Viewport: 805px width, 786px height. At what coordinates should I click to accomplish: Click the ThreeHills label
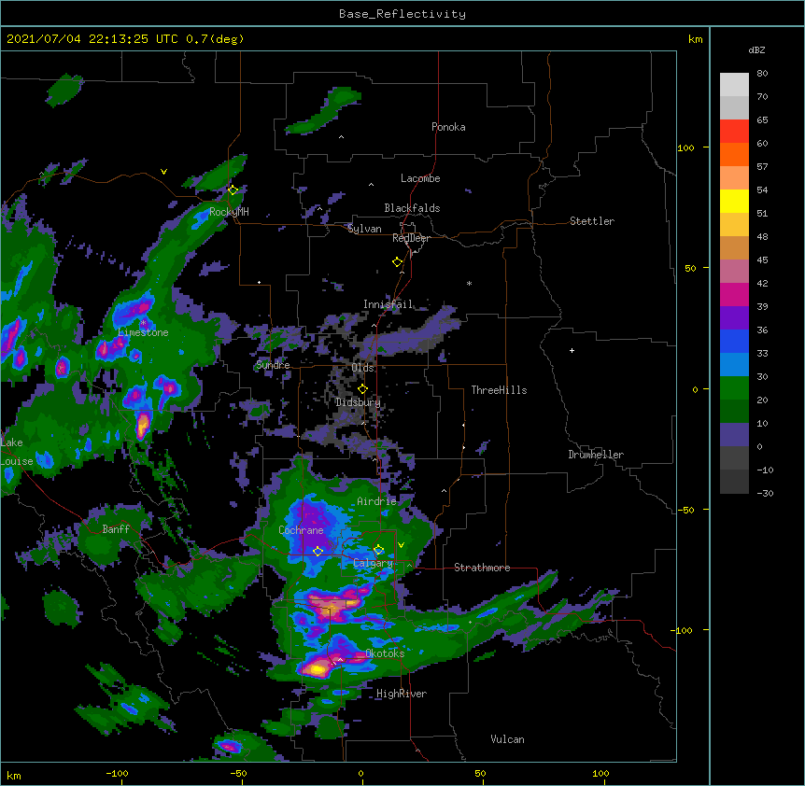(499, 390)
